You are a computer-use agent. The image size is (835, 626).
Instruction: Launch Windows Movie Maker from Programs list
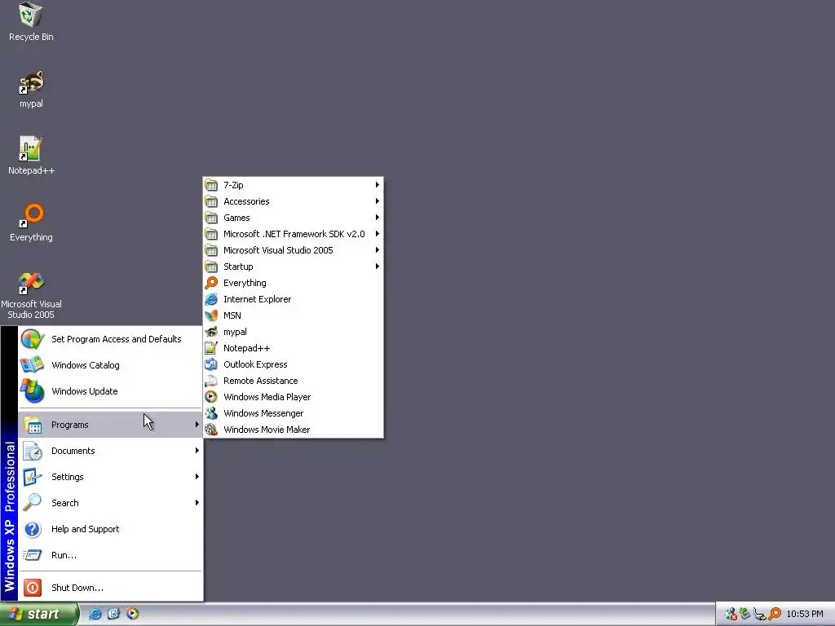293,430
